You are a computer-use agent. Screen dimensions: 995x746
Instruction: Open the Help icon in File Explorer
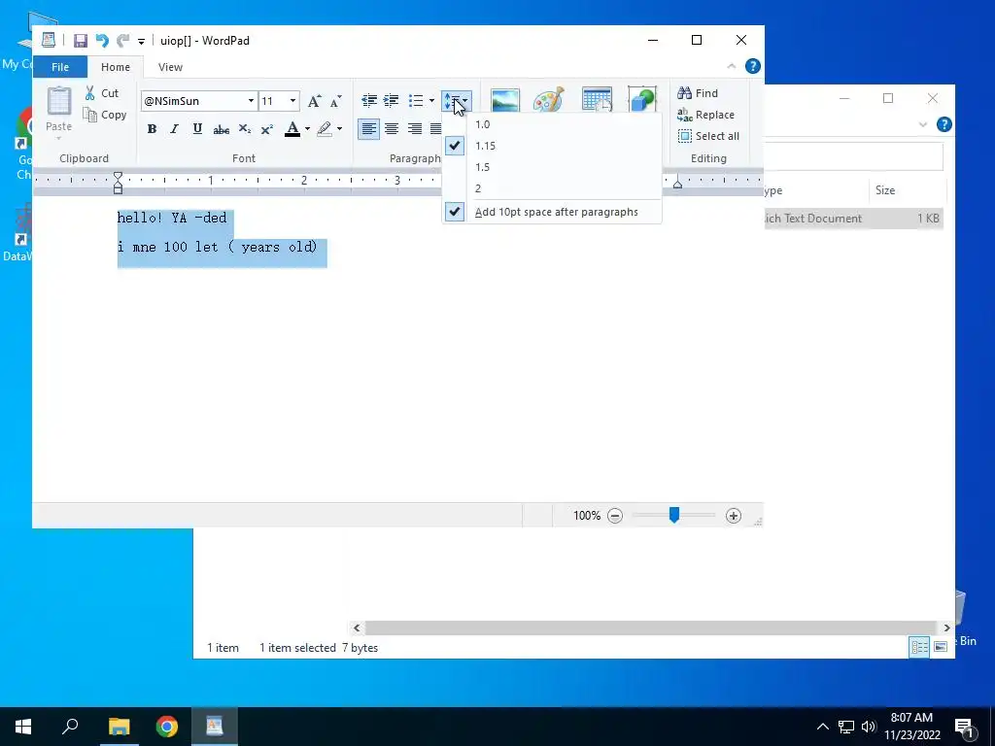coord(944,124)
